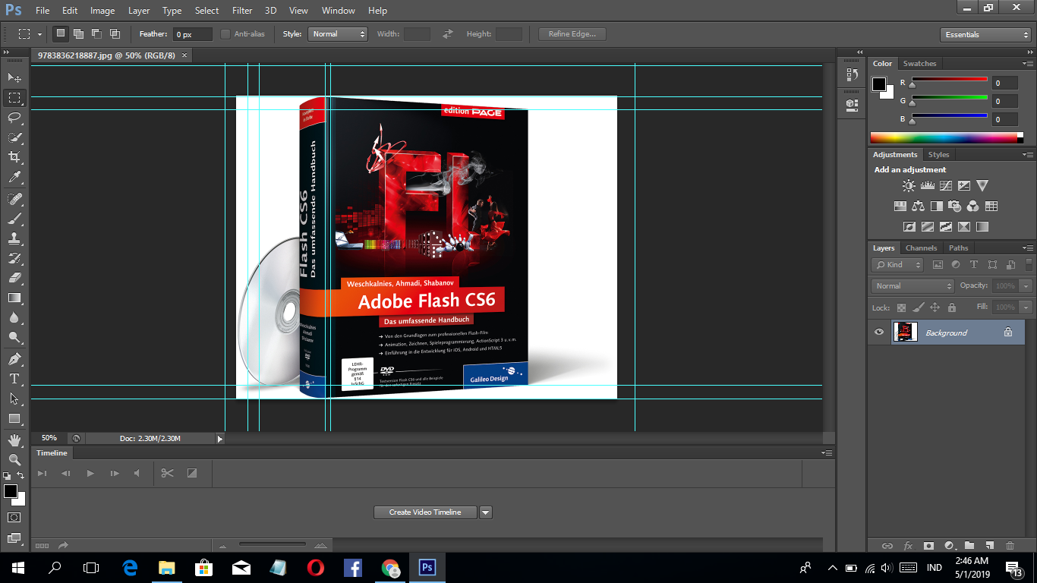This screenshot has width=1037, height=583.
Task: Open the Layer menu
Action: pyautogui.click(x=139, y=11)
